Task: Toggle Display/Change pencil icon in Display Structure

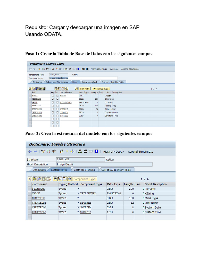Action: (x=43, y=151)
